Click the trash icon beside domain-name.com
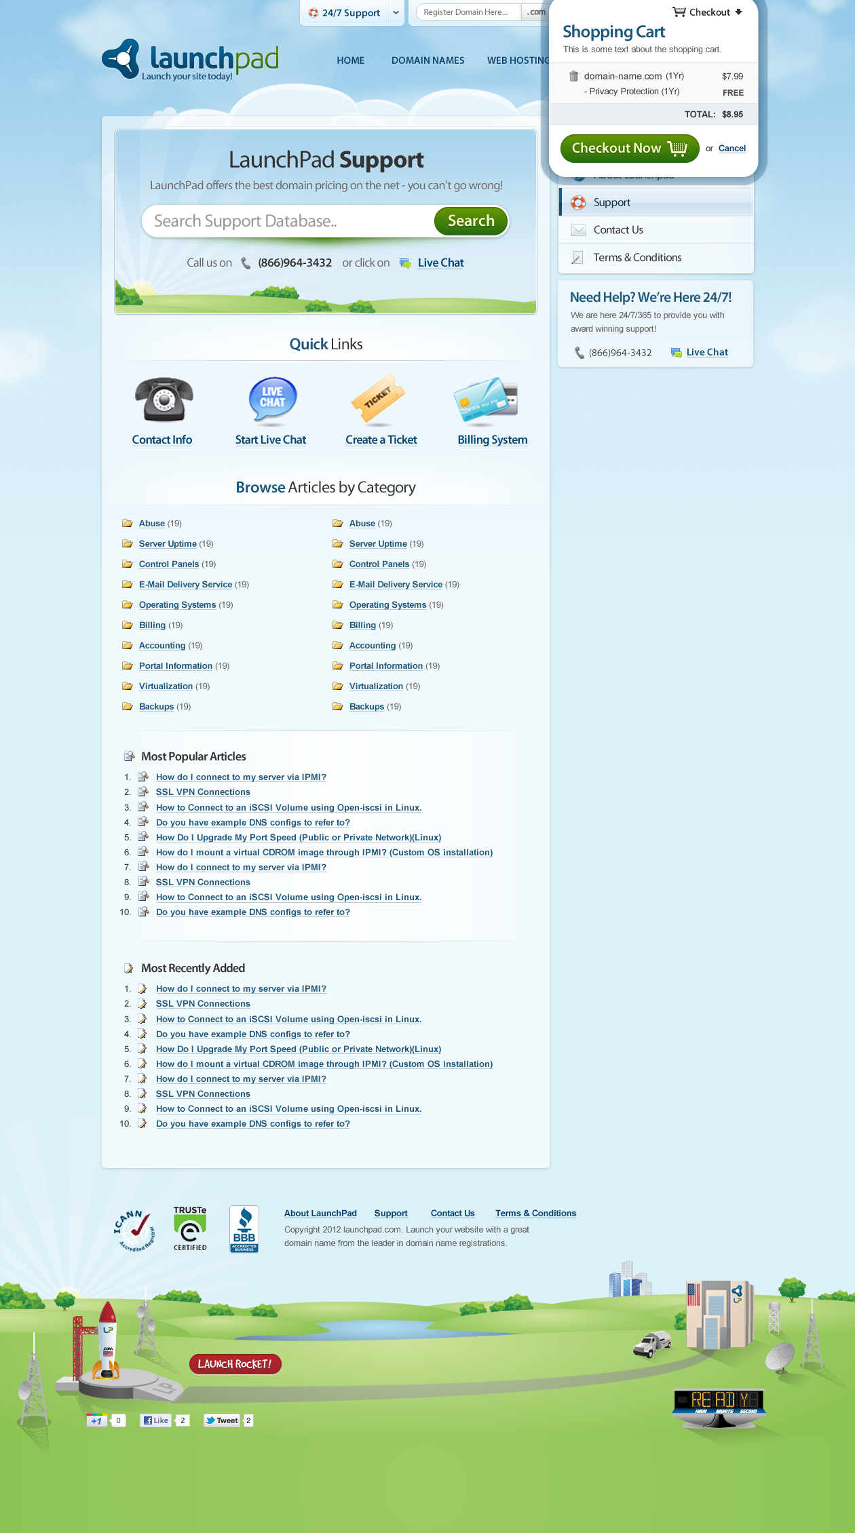Viewport: 855px width, 1533px height. point(573,76)
